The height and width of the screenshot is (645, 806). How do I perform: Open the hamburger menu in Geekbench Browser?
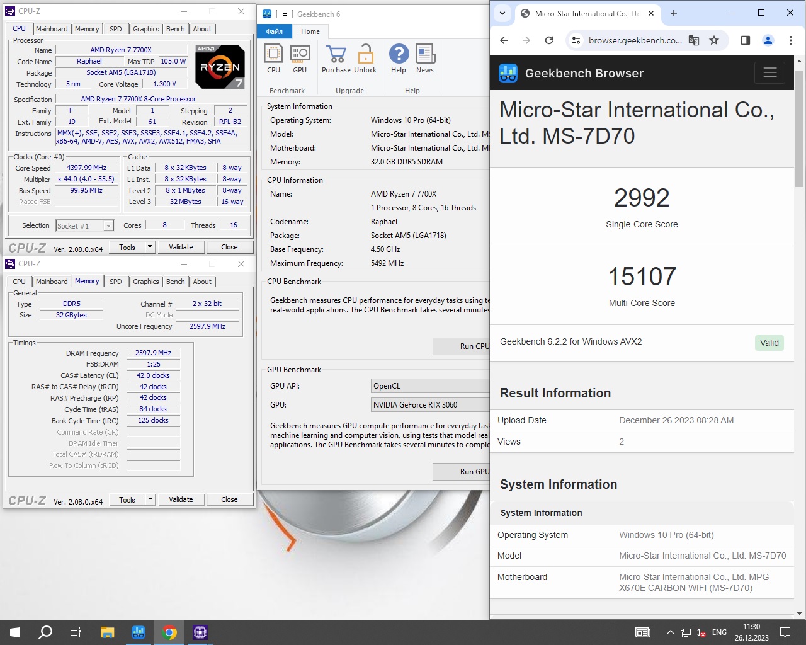[769, 73]
